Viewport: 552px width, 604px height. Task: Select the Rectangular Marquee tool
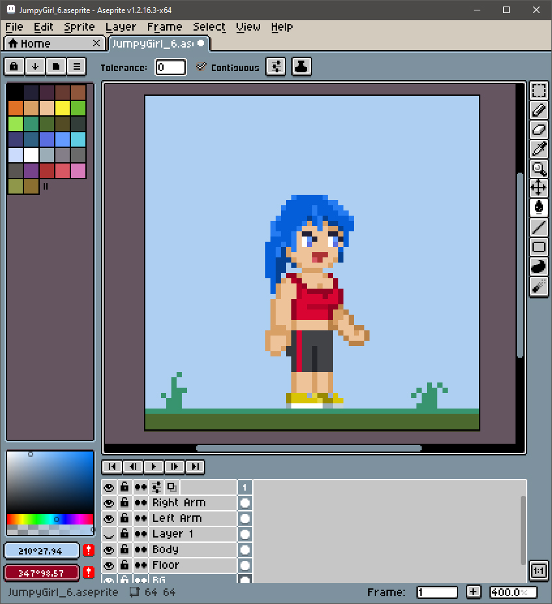pyautogui.click(x=538, y=91)
